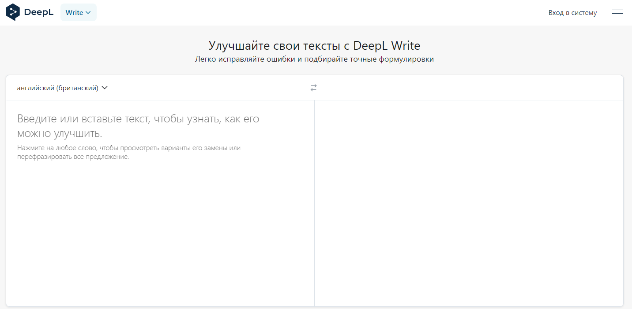Click the 'Улучшайте свои тексты с DeepL Write' heading
The width and height of the screenshot is (632, 309).
point(315,45)
